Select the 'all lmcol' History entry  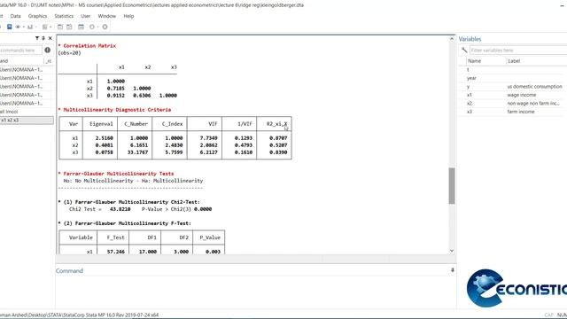(27, 112)
